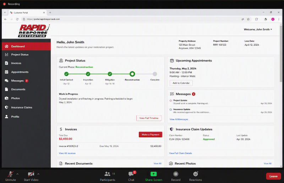Open Reactions in the Zoom toolbar

[x=196, y=176]
